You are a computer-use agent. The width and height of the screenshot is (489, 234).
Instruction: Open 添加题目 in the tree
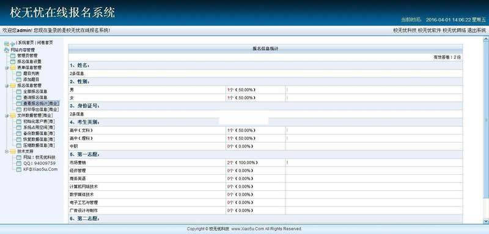[31, 80]
